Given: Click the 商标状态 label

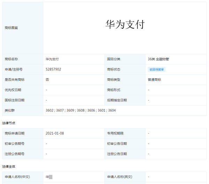Looking at the screenshot, I should pyautogui.click(x=114, y=69).
